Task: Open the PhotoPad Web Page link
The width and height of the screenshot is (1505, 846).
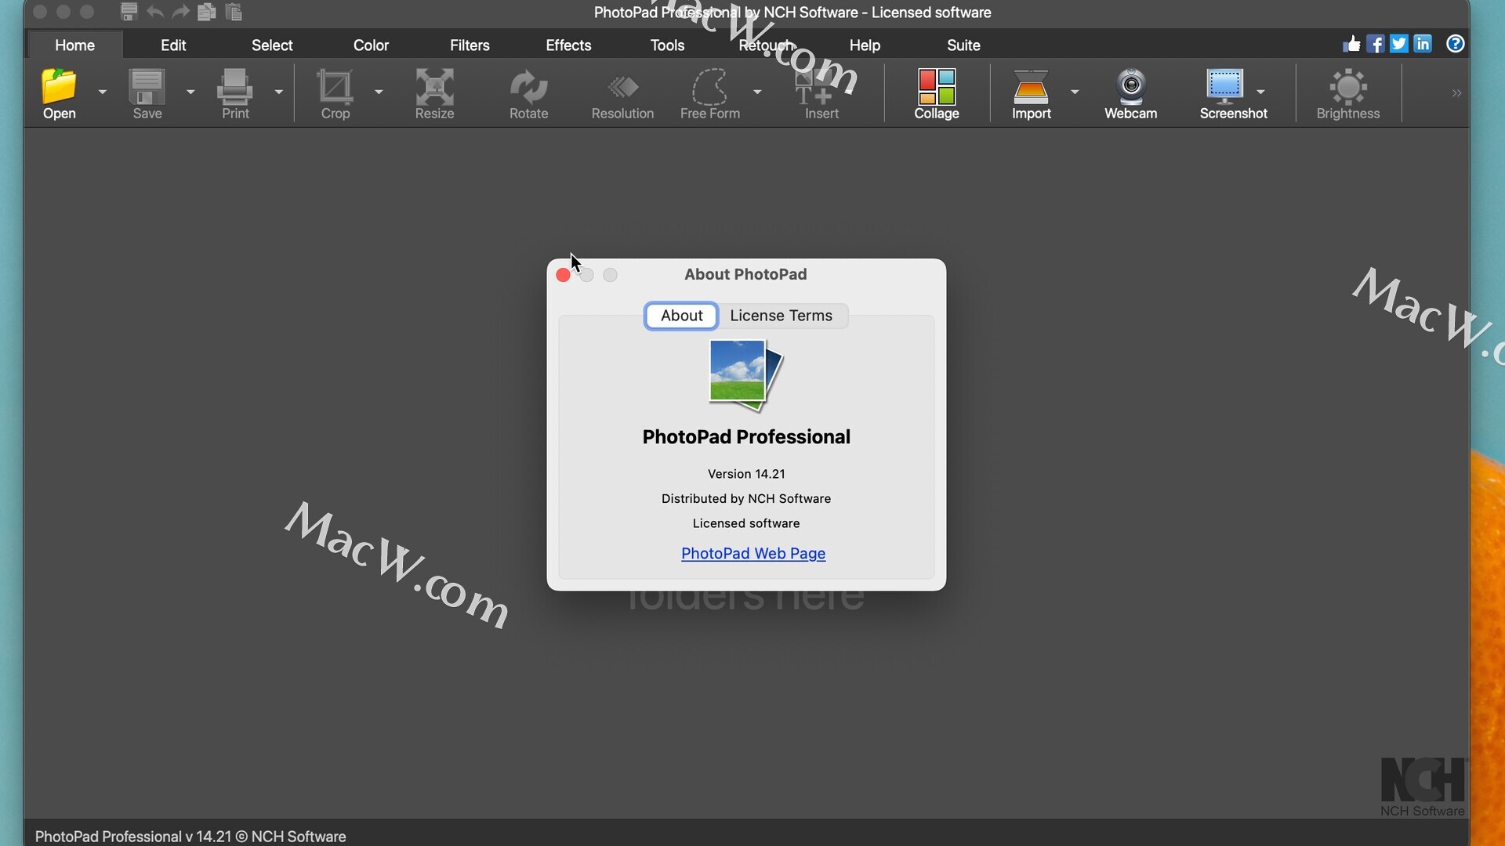Action: click(752, 554)
